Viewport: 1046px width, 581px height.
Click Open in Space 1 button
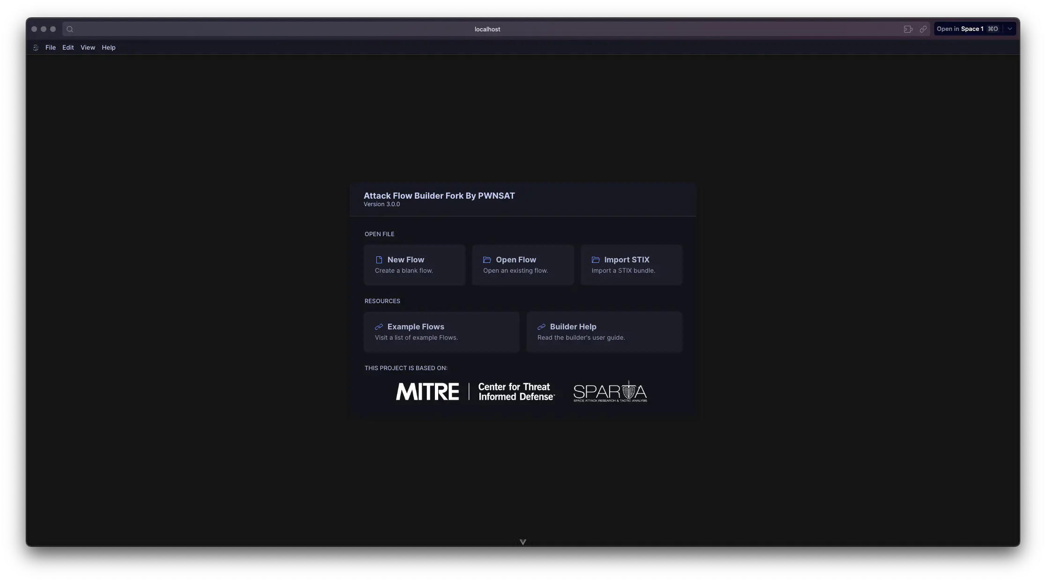(x=967, y=29)
